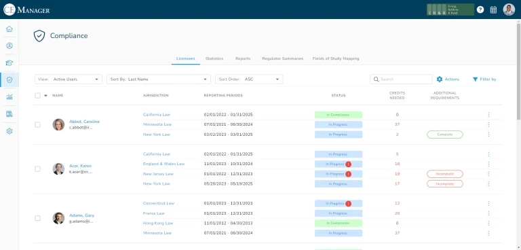Open Adams, Gary profile link

[81, 215]
